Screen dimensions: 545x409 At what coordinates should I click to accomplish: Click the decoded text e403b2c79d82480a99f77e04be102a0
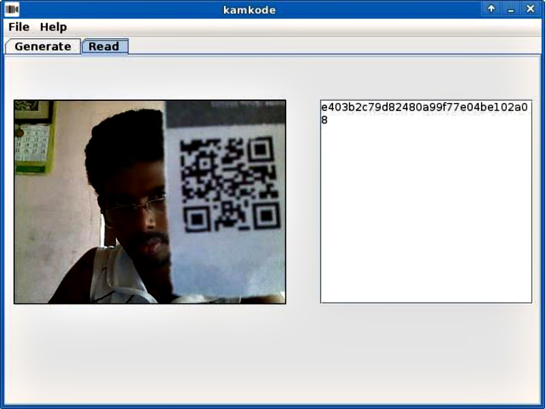(x=424, y=107)
